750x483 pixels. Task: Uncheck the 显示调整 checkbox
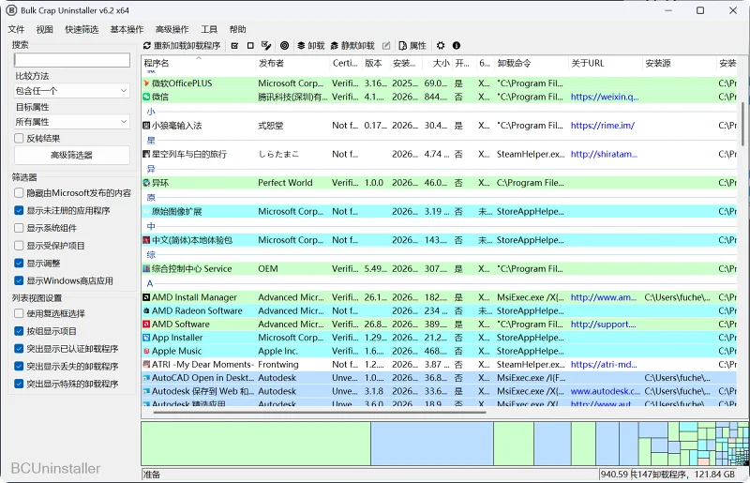pyautogui.click(x=19, y=264)
